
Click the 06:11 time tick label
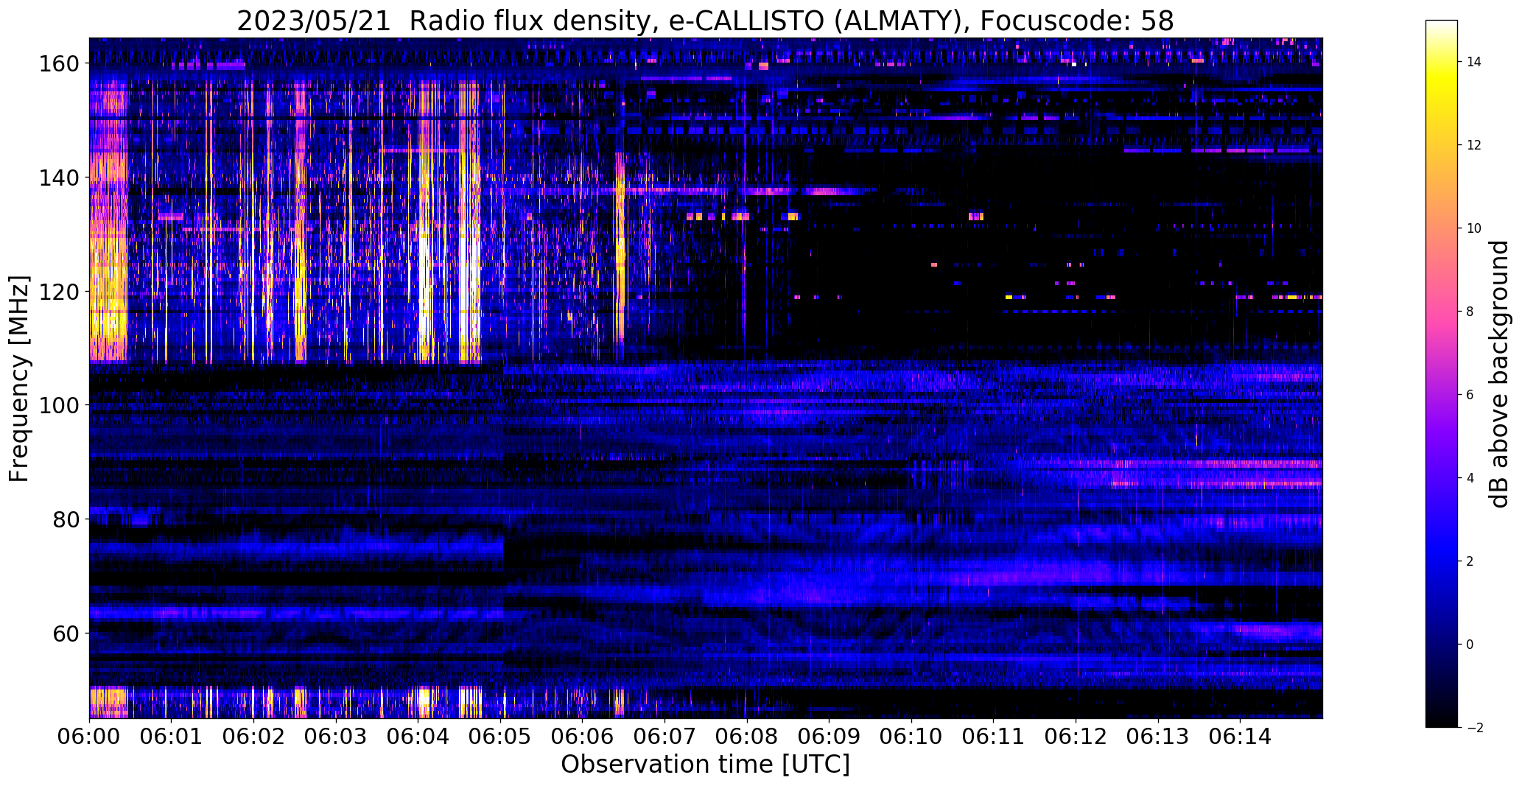click(x=994, y=737)
